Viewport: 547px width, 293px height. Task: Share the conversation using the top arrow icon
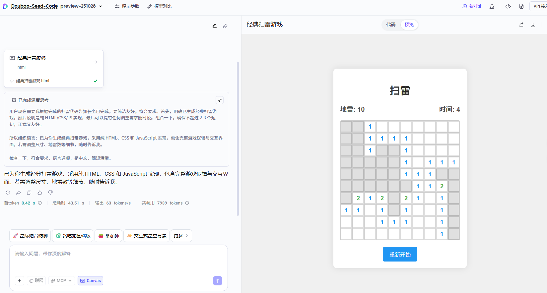click(x=225, y=26)
